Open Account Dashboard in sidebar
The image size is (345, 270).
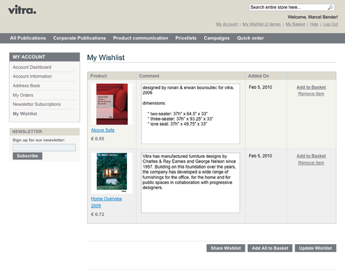[x=32, y=67]
